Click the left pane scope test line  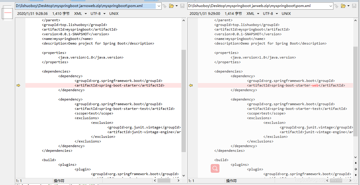click(94, 113)
